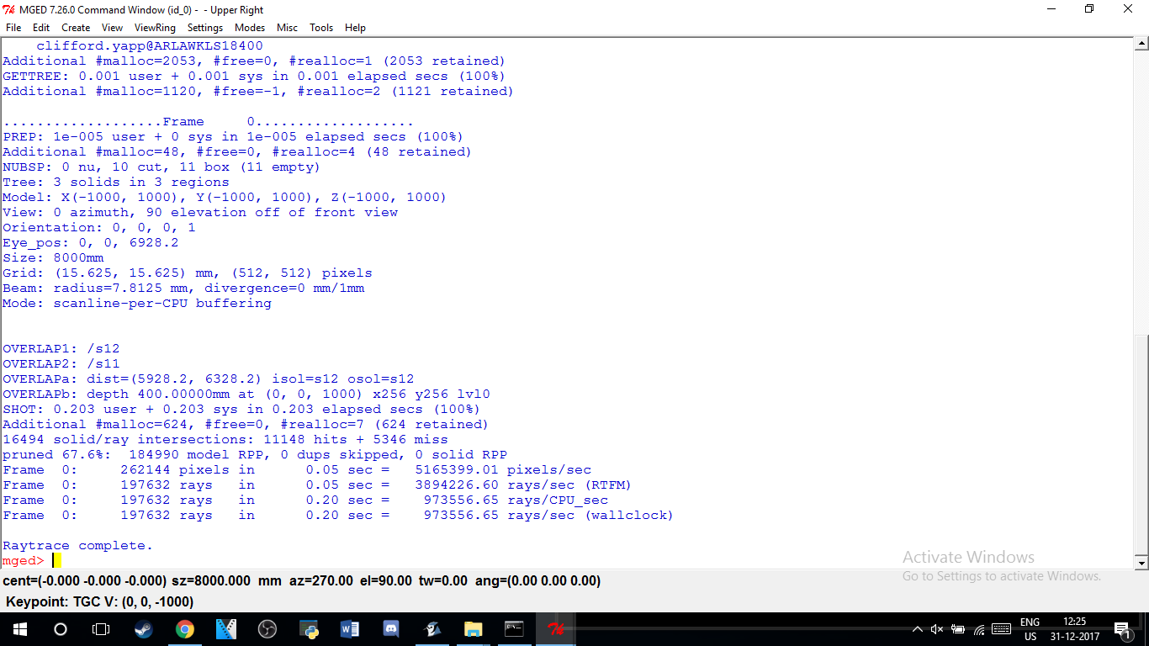This screenshot has height=646, width=1149.
Task: Open the File menu
Action: point(13,28)
